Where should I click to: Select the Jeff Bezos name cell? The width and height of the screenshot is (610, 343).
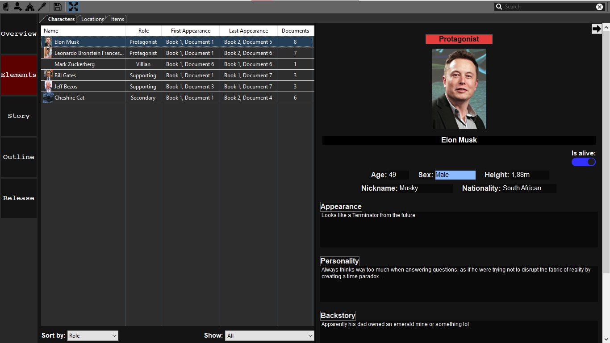[x=66, y=87]
